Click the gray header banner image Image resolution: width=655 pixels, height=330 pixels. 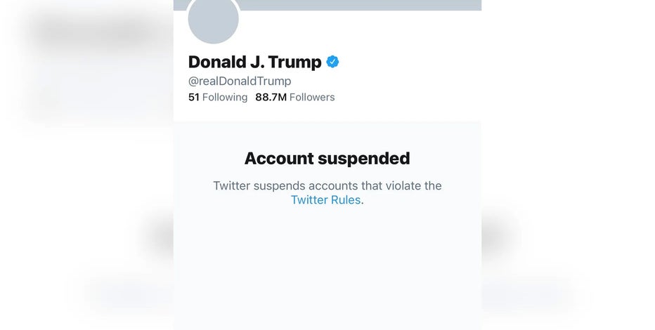point(360,5)
